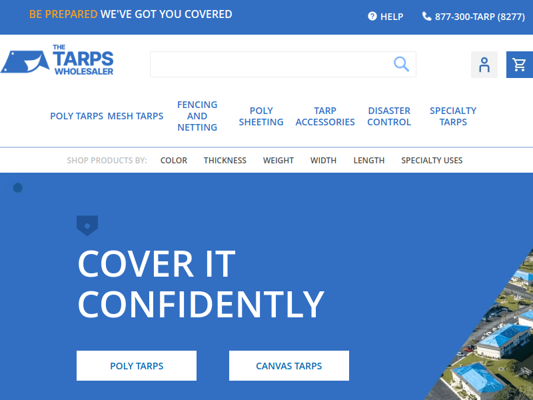The image size is (533, 400).
Task: Open the user account icon
Action: tap(484, 65)
